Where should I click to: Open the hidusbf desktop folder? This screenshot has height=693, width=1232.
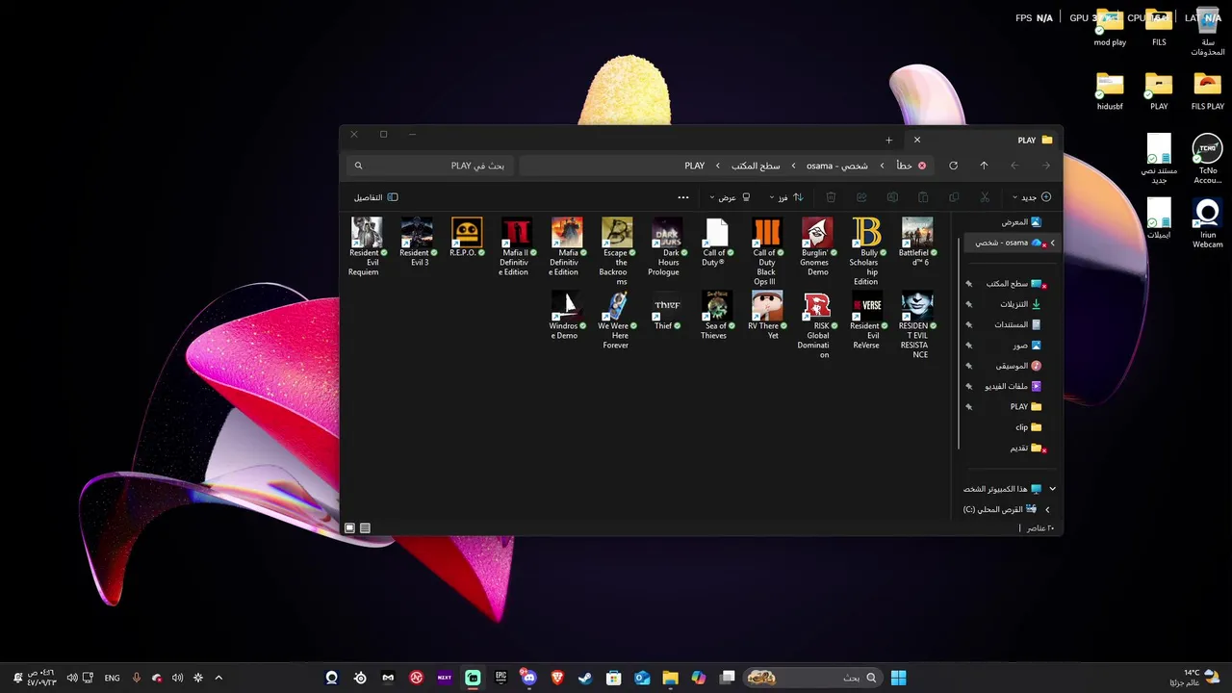coord(1110,91)
